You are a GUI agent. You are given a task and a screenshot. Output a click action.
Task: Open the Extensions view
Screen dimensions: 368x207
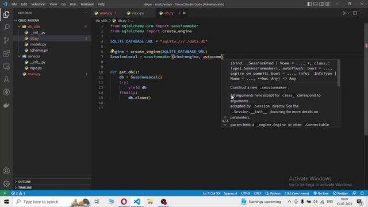[6, 53]
